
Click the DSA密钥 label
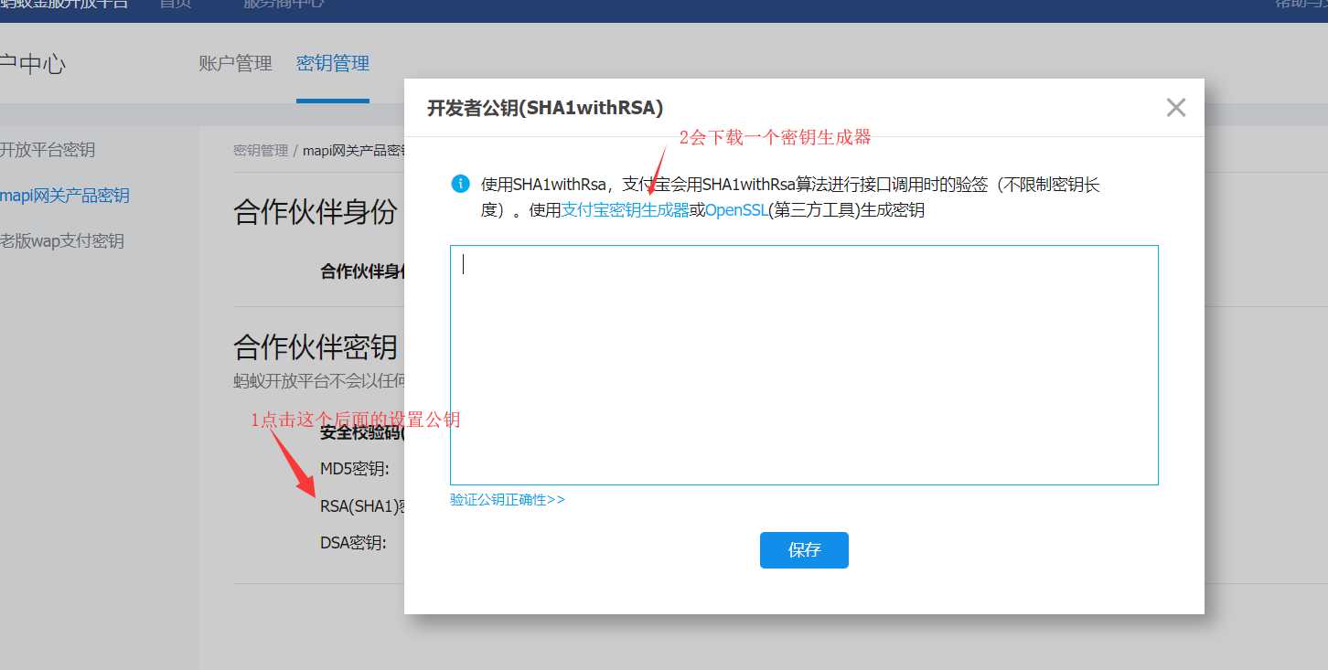click(x=354, y=543)
